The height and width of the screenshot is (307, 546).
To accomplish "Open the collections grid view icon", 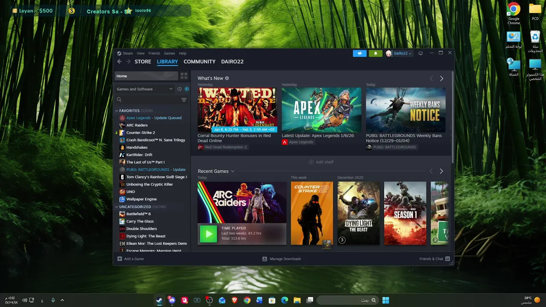I will coord(184,76).
